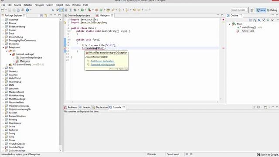Click the Sign in to Google link

269,155
